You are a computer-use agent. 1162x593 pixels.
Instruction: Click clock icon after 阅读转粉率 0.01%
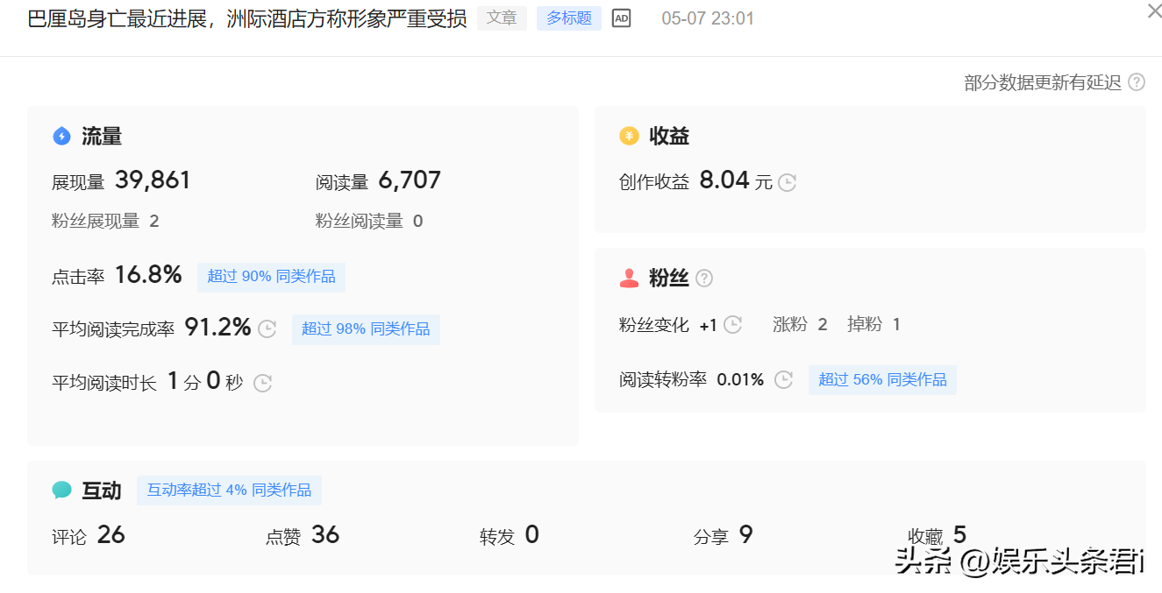pyautogui.click(x=783, y=379)
